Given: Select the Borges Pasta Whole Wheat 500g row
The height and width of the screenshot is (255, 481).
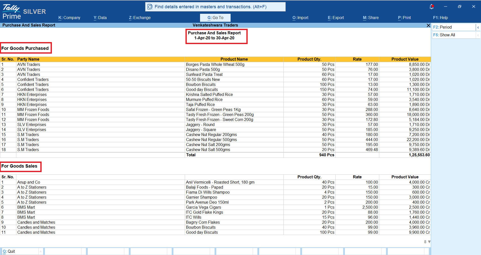Looking at the screenshot, I should 215,65.
